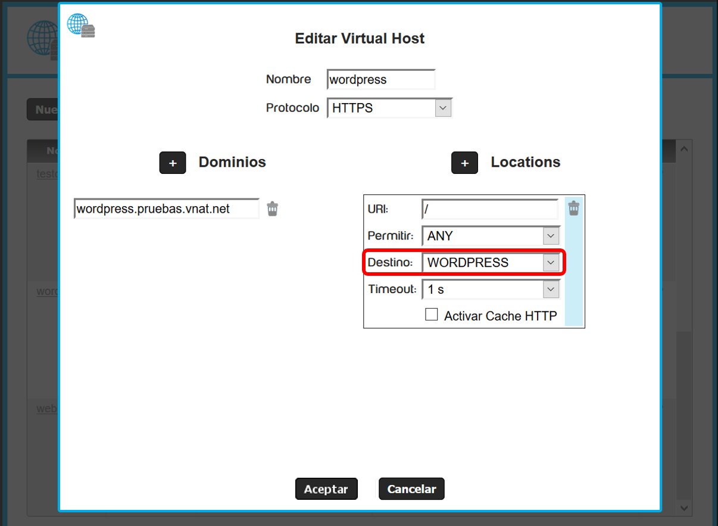Viewport: 718px width, 526px height.
Task: Remove the location using its trash icon
Action: [573, 208]
